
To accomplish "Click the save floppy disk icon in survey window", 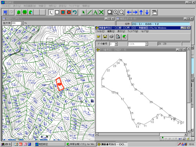I will click(105, 36).
